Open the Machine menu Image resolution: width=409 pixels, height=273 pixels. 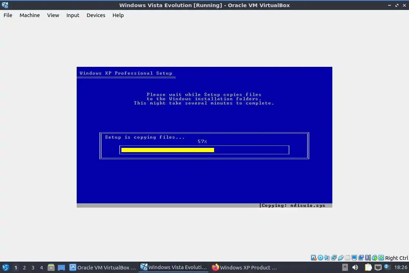pyautogui.click(x=30, y=15)
